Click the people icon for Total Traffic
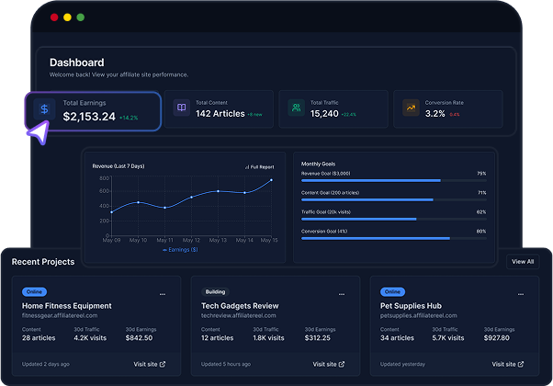The height and width of the screenshot is (386, 553). (x=296, y=108)
